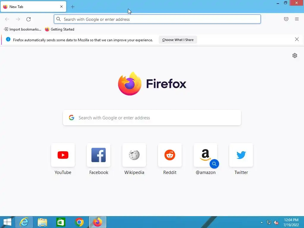Open File Explorer from taskbar

point(42,222)
